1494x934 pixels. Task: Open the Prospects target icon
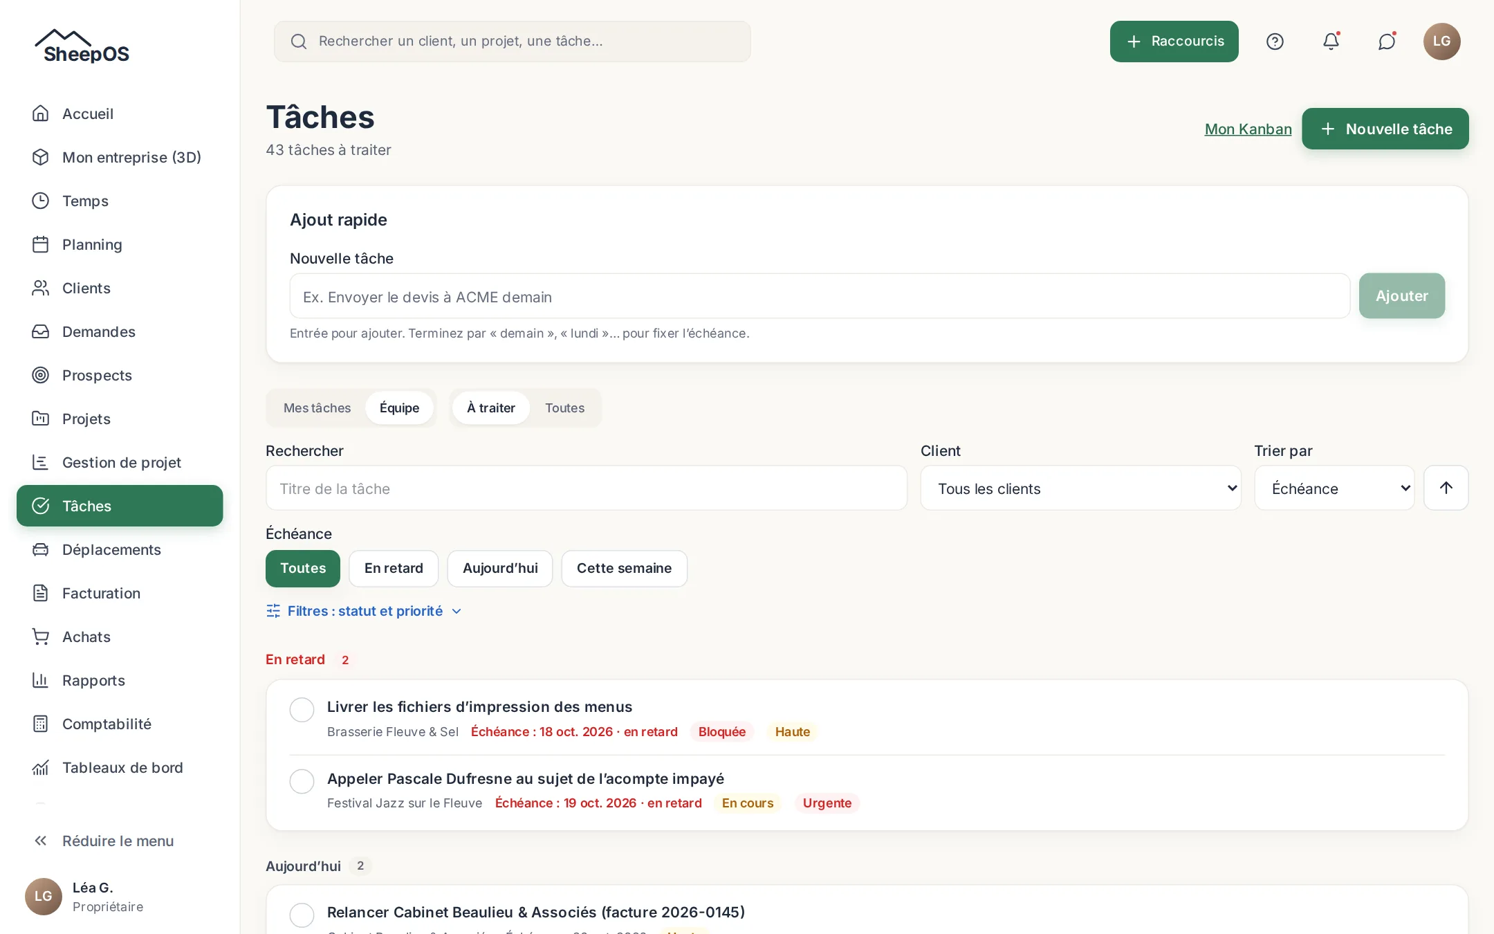click(41, 375)
